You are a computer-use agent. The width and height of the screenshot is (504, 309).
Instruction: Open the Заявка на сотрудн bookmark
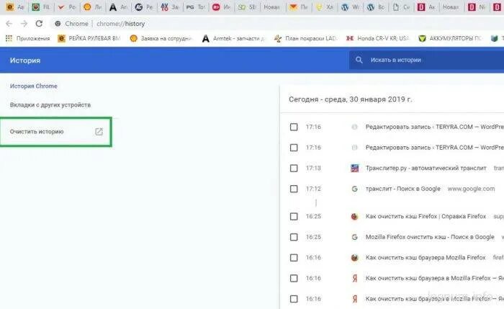161,38
